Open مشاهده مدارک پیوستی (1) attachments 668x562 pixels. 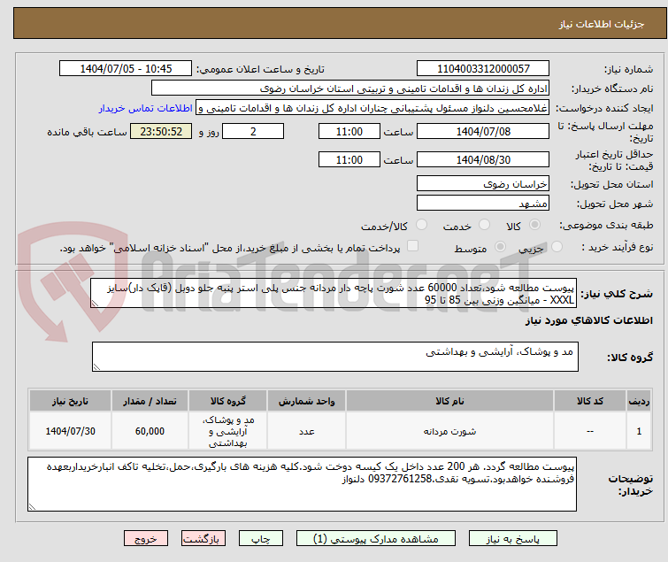pyautogui.click(x=376, y=539)
